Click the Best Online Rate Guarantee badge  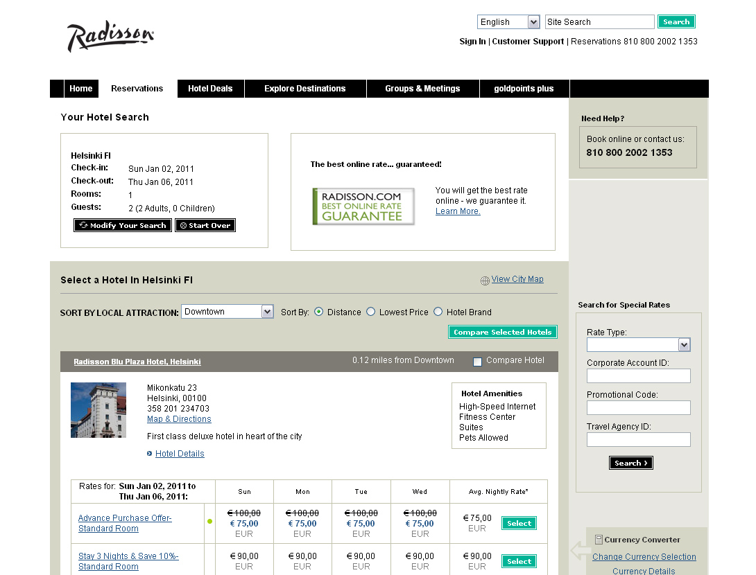(x=363, y=206)
